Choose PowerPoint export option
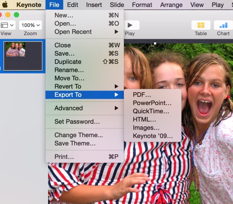 152,103
